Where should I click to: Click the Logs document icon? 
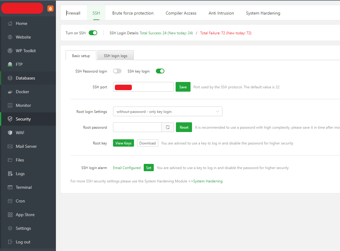(10, 174)
